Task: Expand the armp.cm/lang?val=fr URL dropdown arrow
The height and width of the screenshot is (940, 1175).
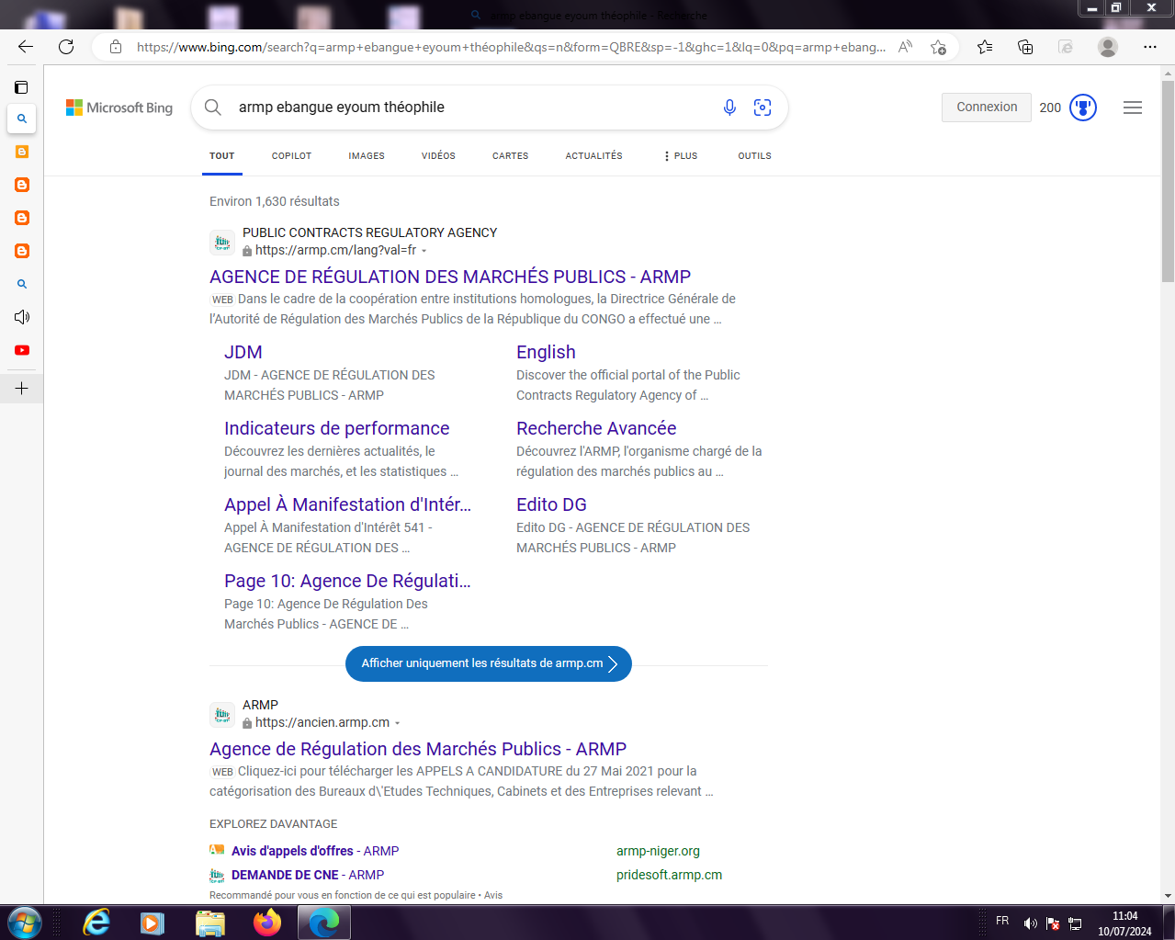Action: pyautogui.click(x=424, y=251)
